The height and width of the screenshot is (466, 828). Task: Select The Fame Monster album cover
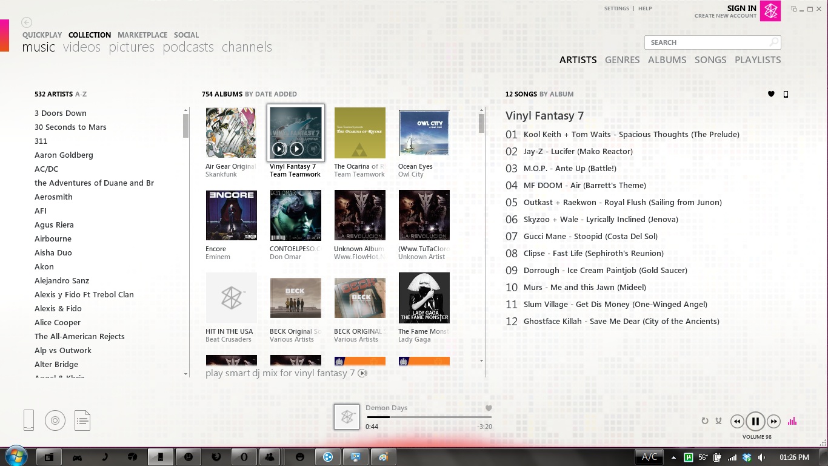[x=424, y=297]
